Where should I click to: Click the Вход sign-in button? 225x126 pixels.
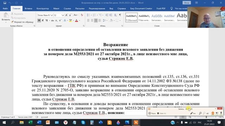[x=187, y=3]
